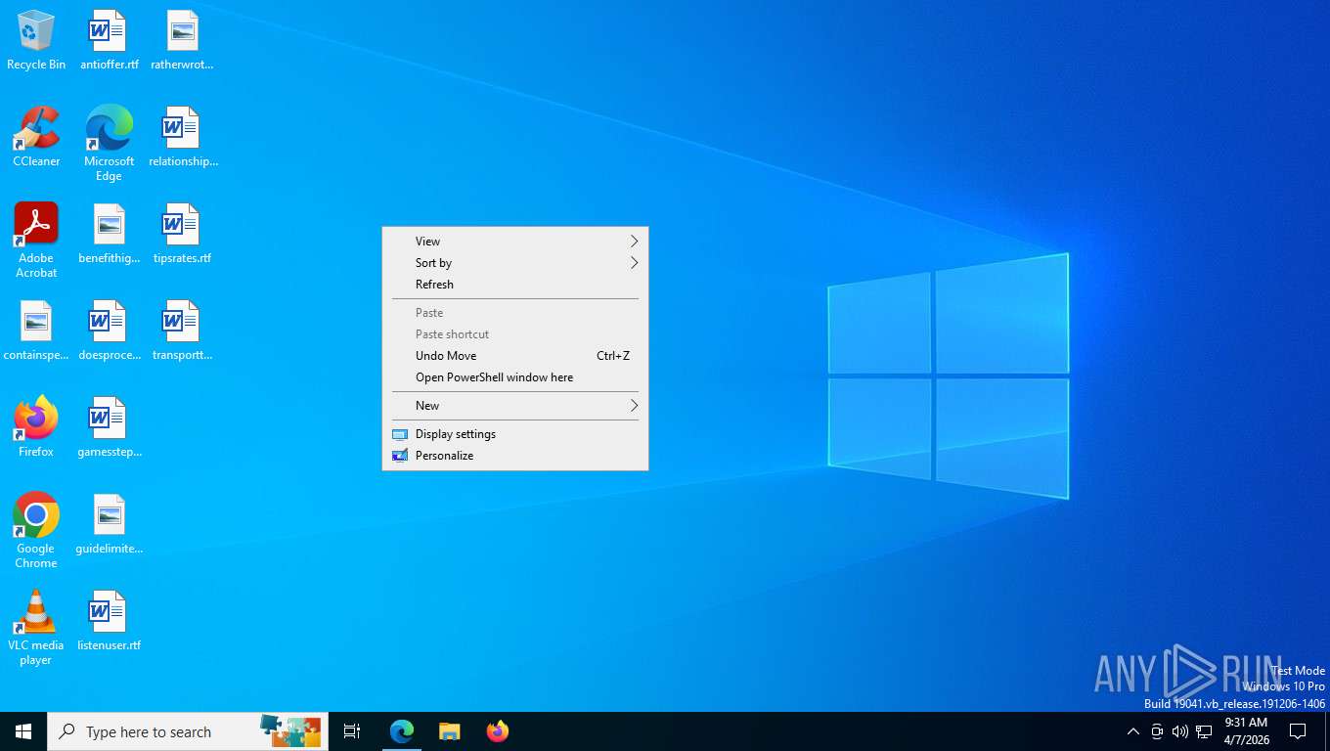Image resolution: width=1330 pixels, height=751 pixels.
Task: Select the containspe... image file icon
Action: 36,331
